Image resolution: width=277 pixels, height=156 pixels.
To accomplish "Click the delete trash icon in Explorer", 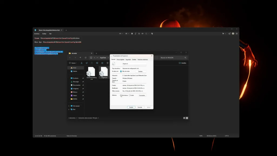I will point(107,63).
